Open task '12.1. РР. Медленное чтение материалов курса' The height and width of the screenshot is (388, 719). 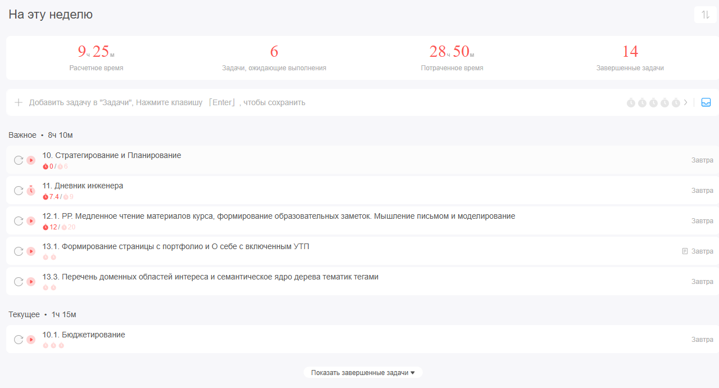278,216
